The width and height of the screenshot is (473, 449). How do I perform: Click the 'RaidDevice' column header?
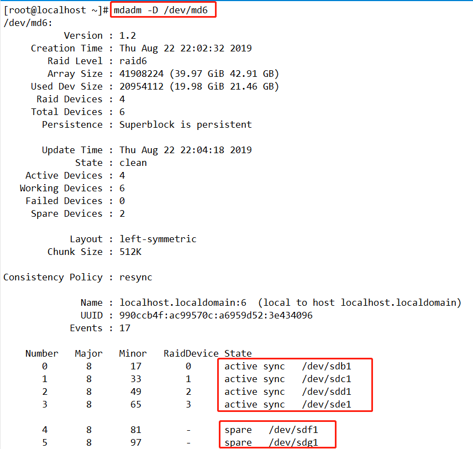click(x=191, y=353)
